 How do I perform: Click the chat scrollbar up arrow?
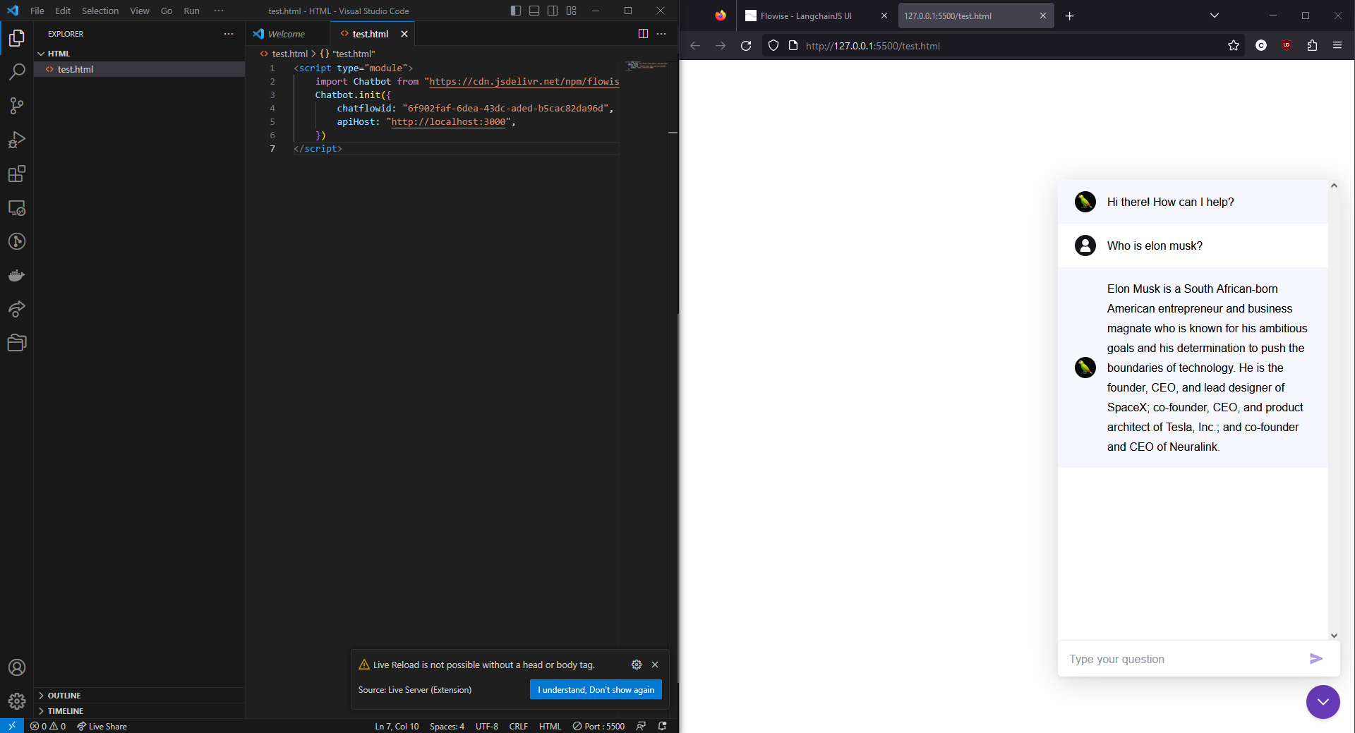pos(1334,186)
